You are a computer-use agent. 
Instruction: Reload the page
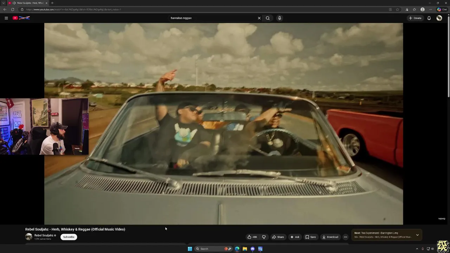pyautogui.click(x=13, y=9)
